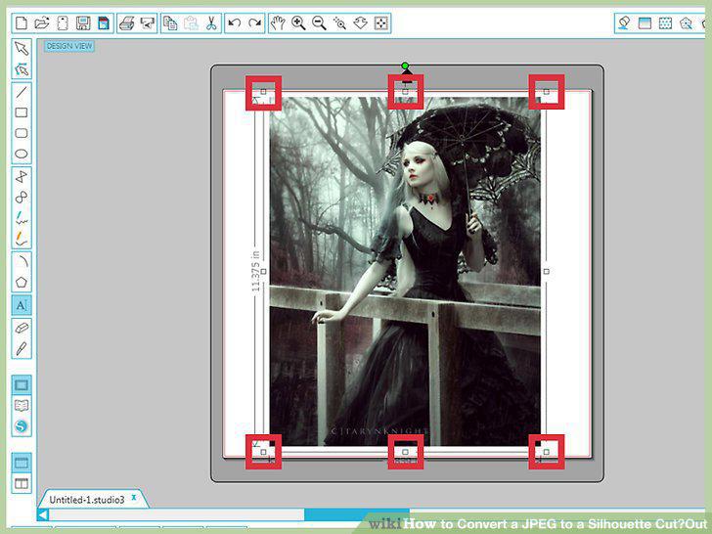Viewport: 712px width, 534px height.
Task: Create a new blank document
Action: pos(22,23)
